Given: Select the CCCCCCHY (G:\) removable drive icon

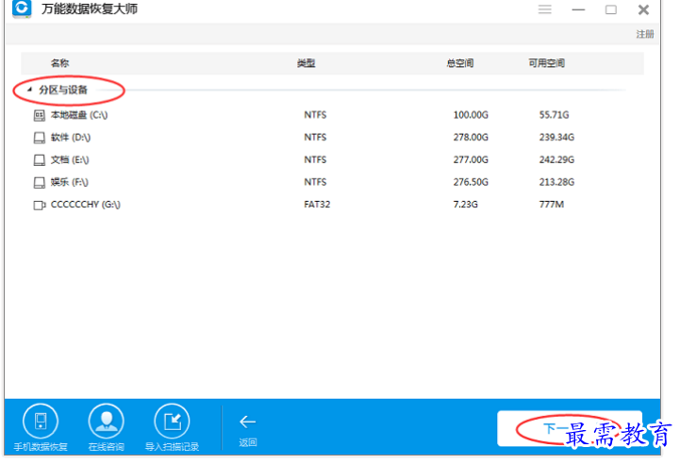Looking at the screenshot, I should [40, 205].
